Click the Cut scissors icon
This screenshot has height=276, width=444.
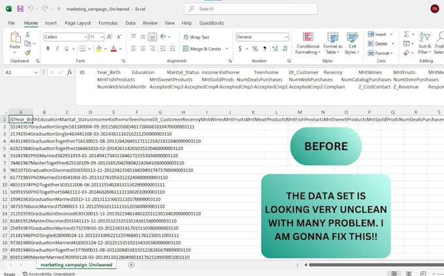27,35
